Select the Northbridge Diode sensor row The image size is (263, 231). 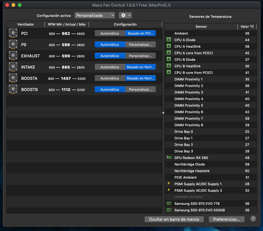coord(189,164)
